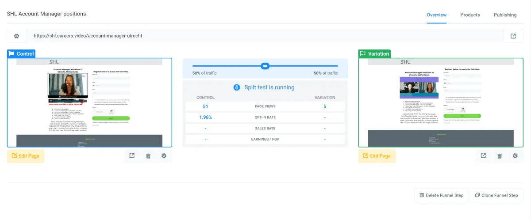
Task: Click the split test running badge icon
Action: point(237,87)
